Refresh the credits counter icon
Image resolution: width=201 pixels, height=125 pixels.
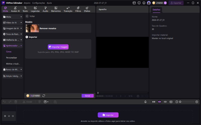point(44,96)
